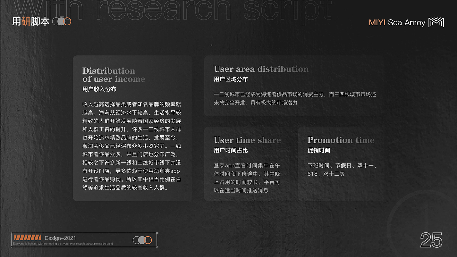The height and width of the screenshot is (257, 457).
Task: Click the User time share heading
Action: coord(247,140)
